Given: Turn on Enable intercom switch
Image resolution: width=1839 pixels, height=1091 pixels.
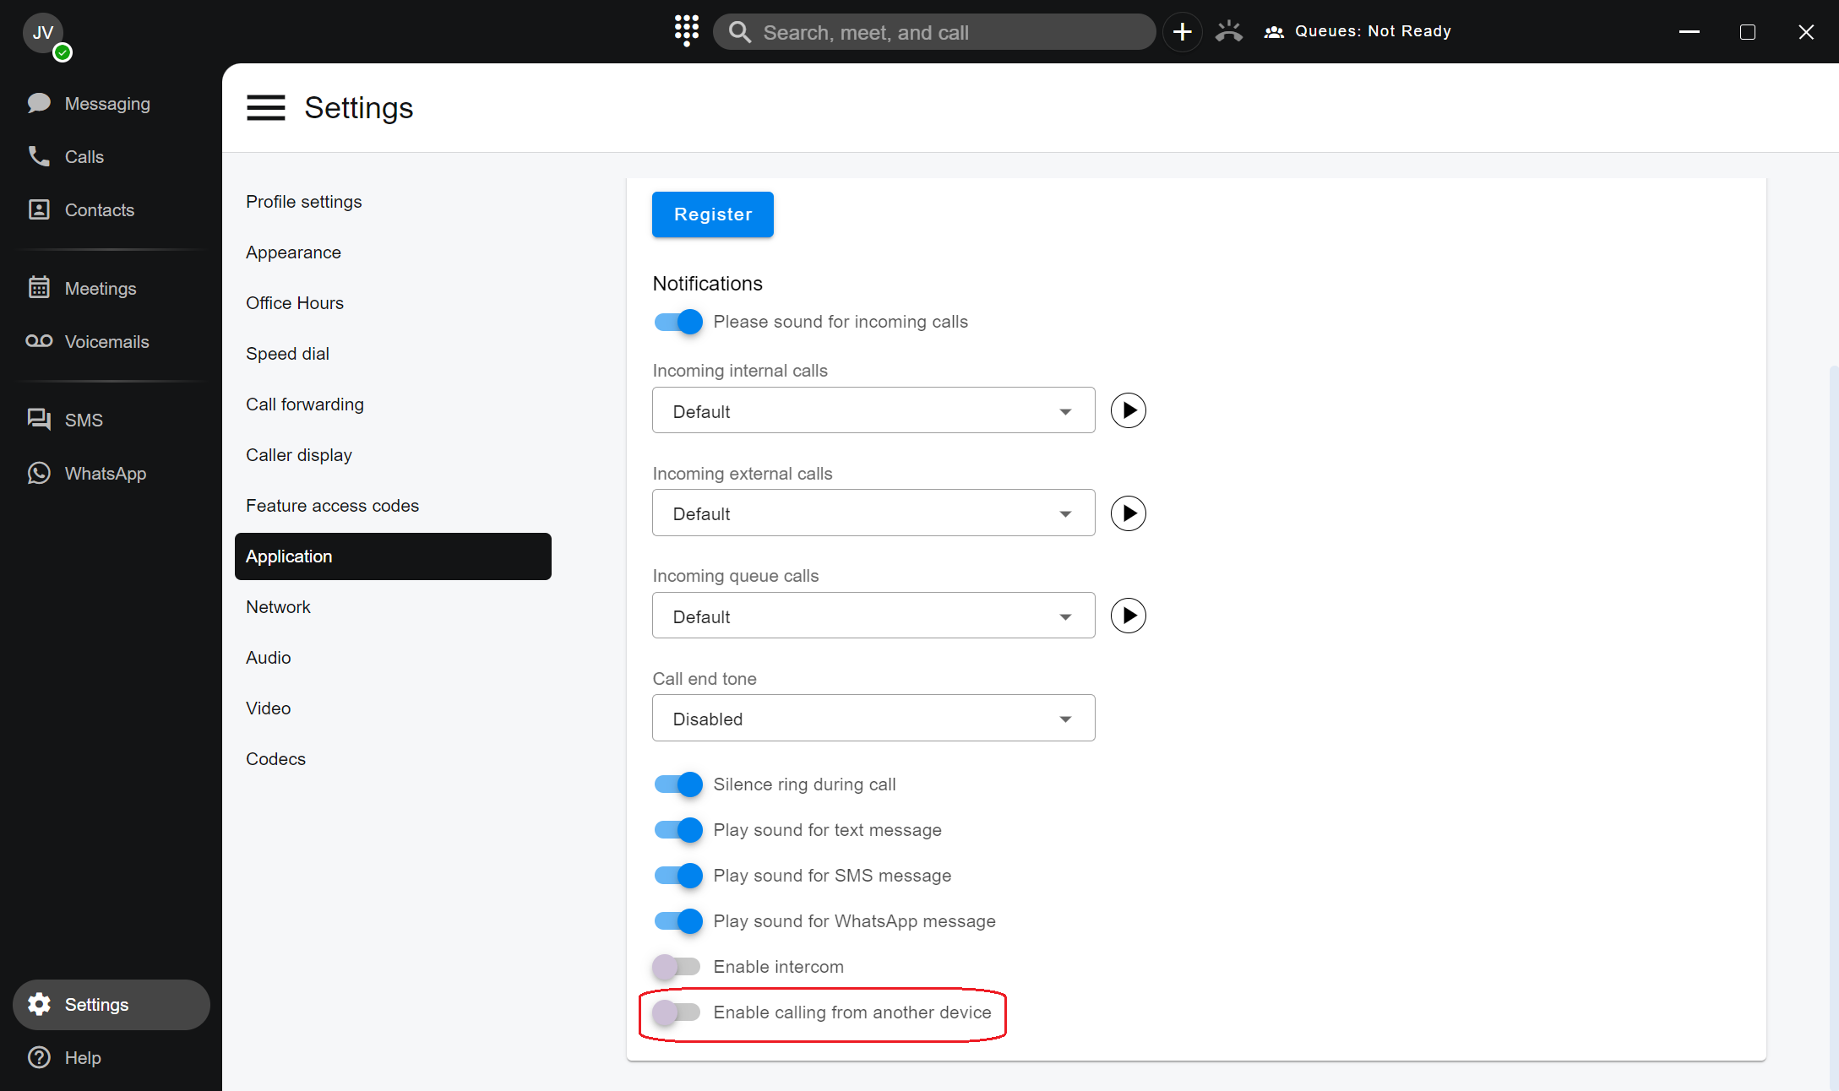Looking at the screenshot, I should pyautogui.click(x=677, y=967).
